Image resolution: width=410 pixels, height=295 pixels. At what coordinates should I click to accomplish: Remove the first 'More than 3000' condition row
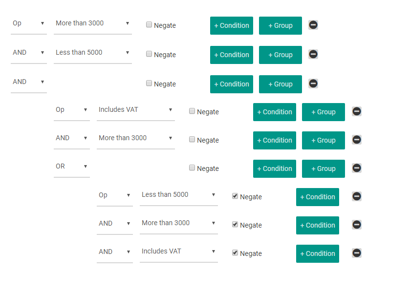[x=313, y=25]
